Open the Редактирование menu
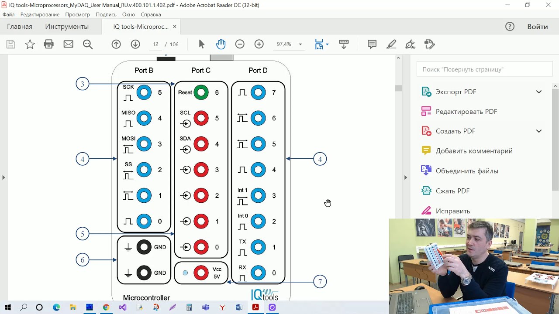This screenshot has height=314, width=559. click(40, 14)
